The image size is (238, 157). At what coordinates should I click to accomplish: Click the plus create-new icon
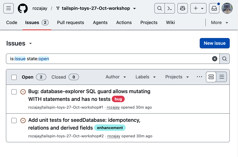[196, 8]
